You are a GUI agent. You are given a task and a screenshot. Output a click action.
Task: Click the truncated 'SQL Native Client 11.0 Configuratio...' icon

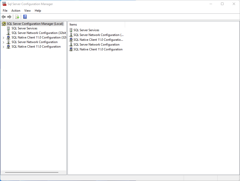coord(71,40)
